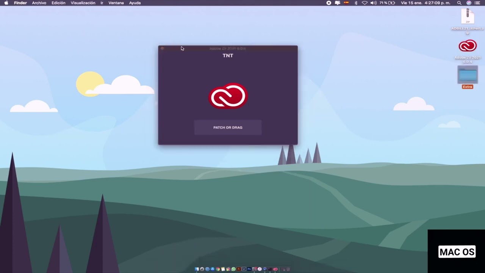This screenshot has height=273, width=485.
Task: Launch Adobe Photoshop from the Dock
Action: coord(249,269)
